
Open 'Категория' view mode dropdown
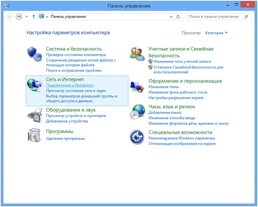click(216, 33)
